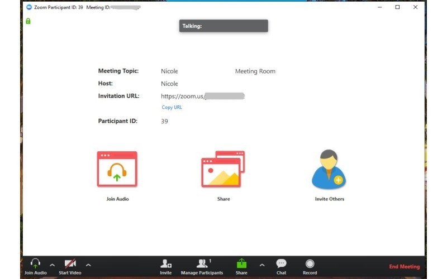Click the green Share button in toolbar
Screen dimensions: 447x279
point(241,267)
